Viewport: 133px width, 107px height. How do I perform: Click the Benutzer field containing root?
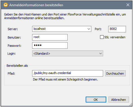pos(50,37)
